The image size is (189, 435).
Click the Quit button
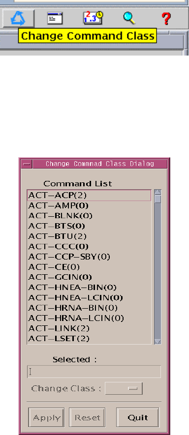click(x=138, y=417)
